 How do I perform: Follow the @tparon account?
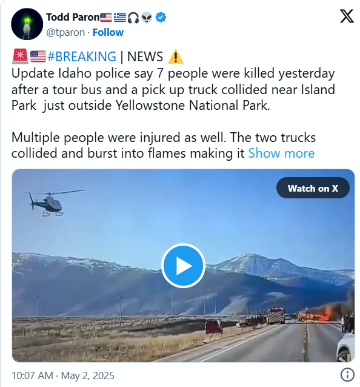coord(108,32)
